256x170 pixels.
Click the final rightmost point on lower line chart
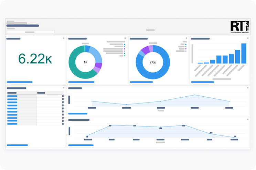[234, 137]
